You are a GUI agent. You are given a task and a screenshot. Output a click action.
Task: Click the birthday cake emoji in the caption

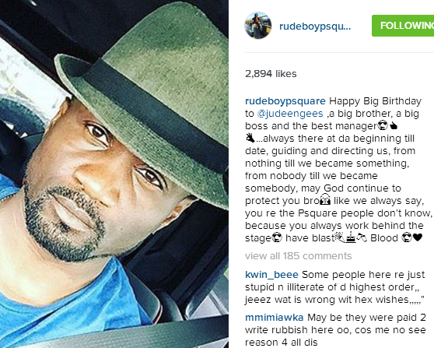(351, 237)
